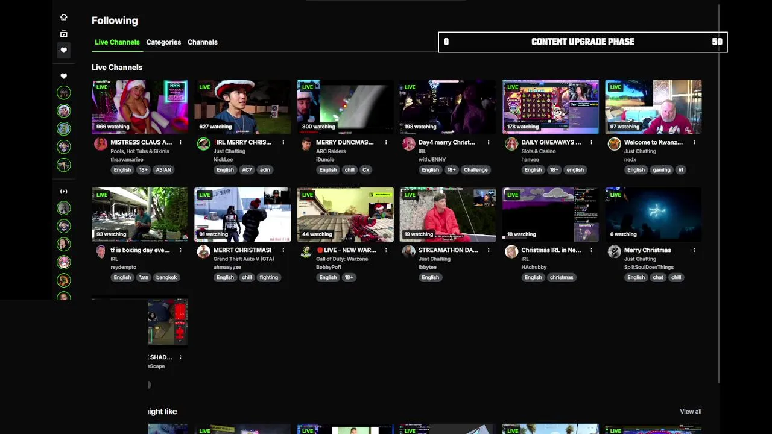Open more options for MERRY DUNCMAS stream

click(386, 142)
